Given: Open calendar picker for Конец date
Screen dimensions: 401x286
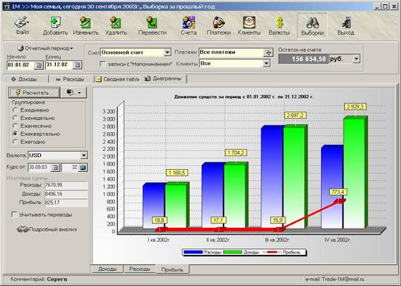Looking at the screenshot, I should (x=77, y=65).
